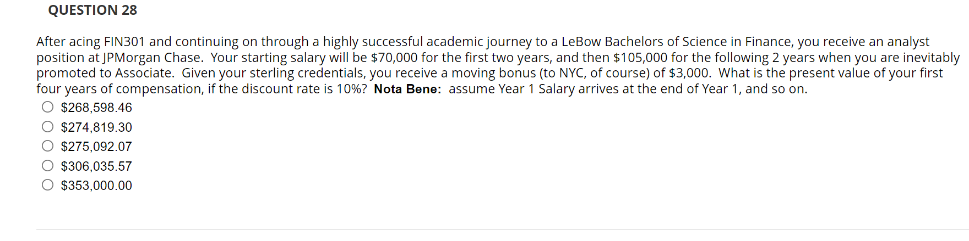Image resolution: width=969 pixels, height=241 pixels.
Task: Click the $70,000 salary figure
Action: (x=394, y=58)
